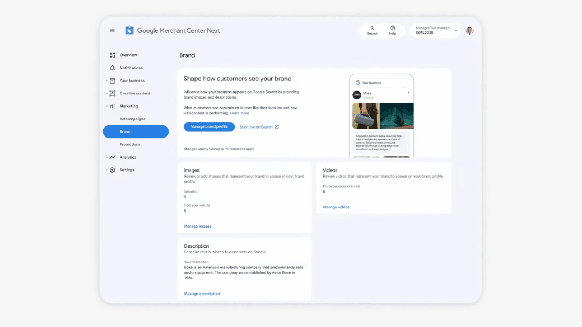The image size is (582, 327).
Task: Collapse the Marketing section arrow
Action: point(107,106)
